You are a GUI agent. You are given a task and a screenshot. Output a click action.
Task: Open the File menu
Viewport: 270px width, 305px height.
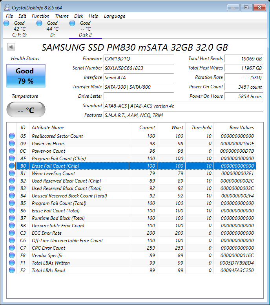click(x=9, y=16)
